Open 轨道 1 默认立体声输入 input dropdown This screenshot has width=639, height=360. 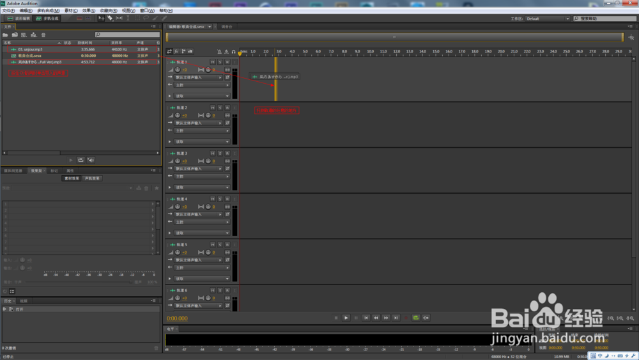pyautogui.click(x=199, y=77)
